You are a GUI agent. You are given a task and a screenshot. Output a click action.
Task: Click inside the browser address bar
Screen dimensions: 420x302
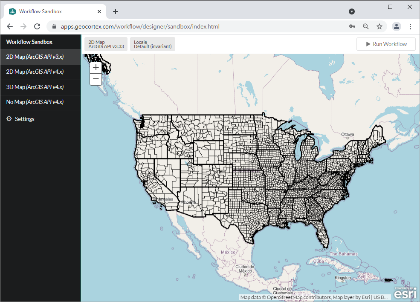171,26
